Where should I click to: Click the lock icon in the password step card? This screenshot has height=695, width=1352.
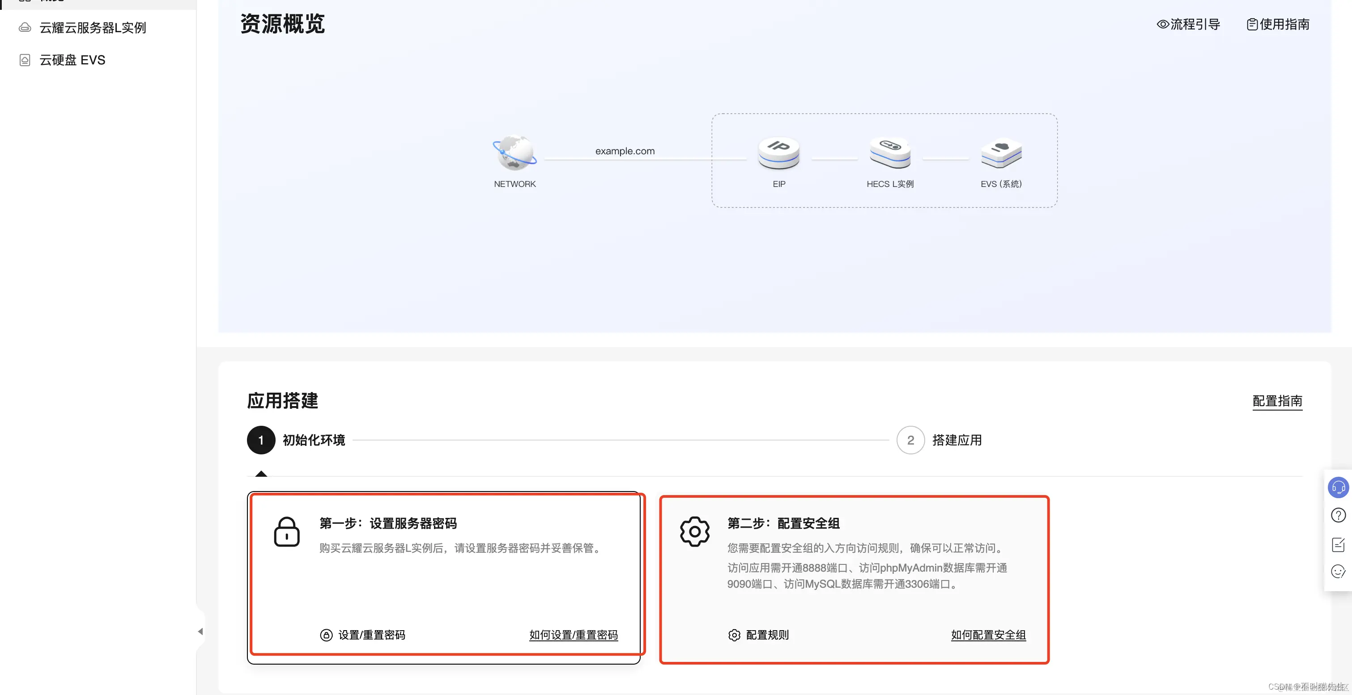click(287, 531)
